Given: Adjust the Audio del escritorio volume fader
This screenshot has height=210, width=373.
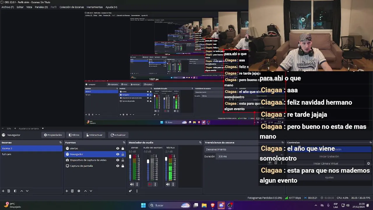Looking at the screenshot, I should point(148,161).
